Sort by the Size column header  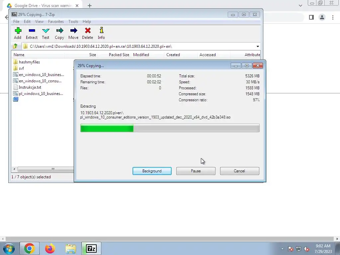coord(81,55)
